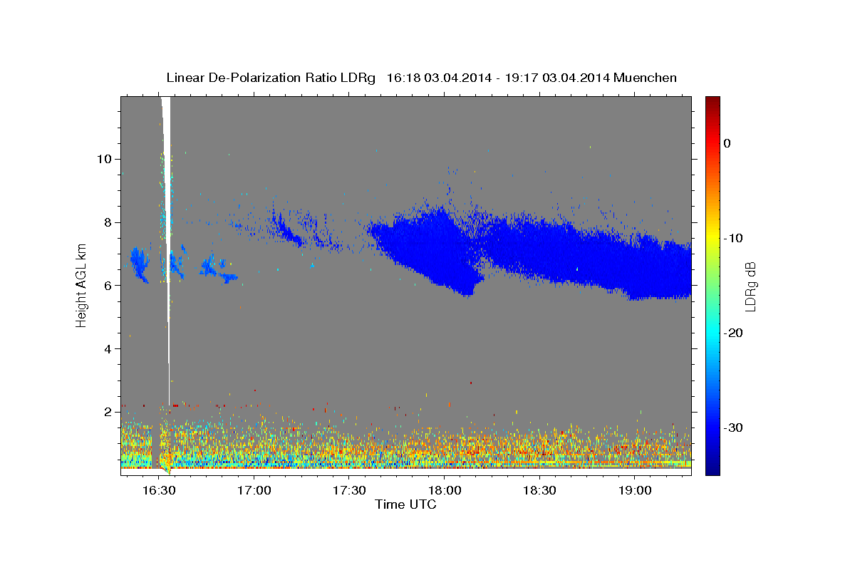Click the dark red top of colorbar
The image size is (855, 570).
tap(712, 103)
